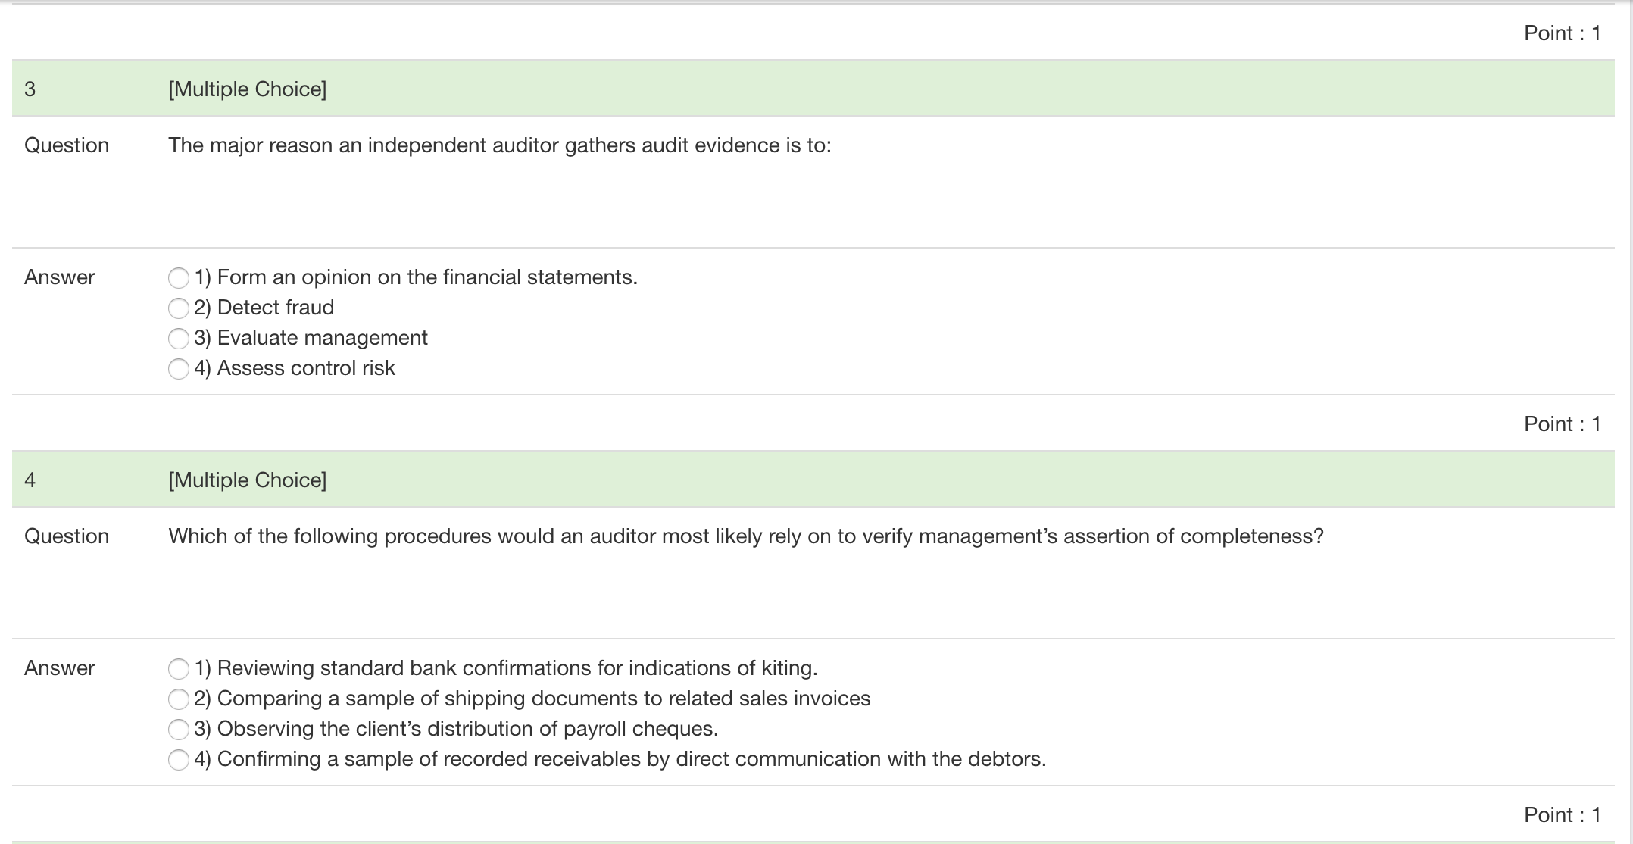Click the "[Multiple Choice]" label of question 4
Screen dimensions: 1633x844
[x=247, y=480]
